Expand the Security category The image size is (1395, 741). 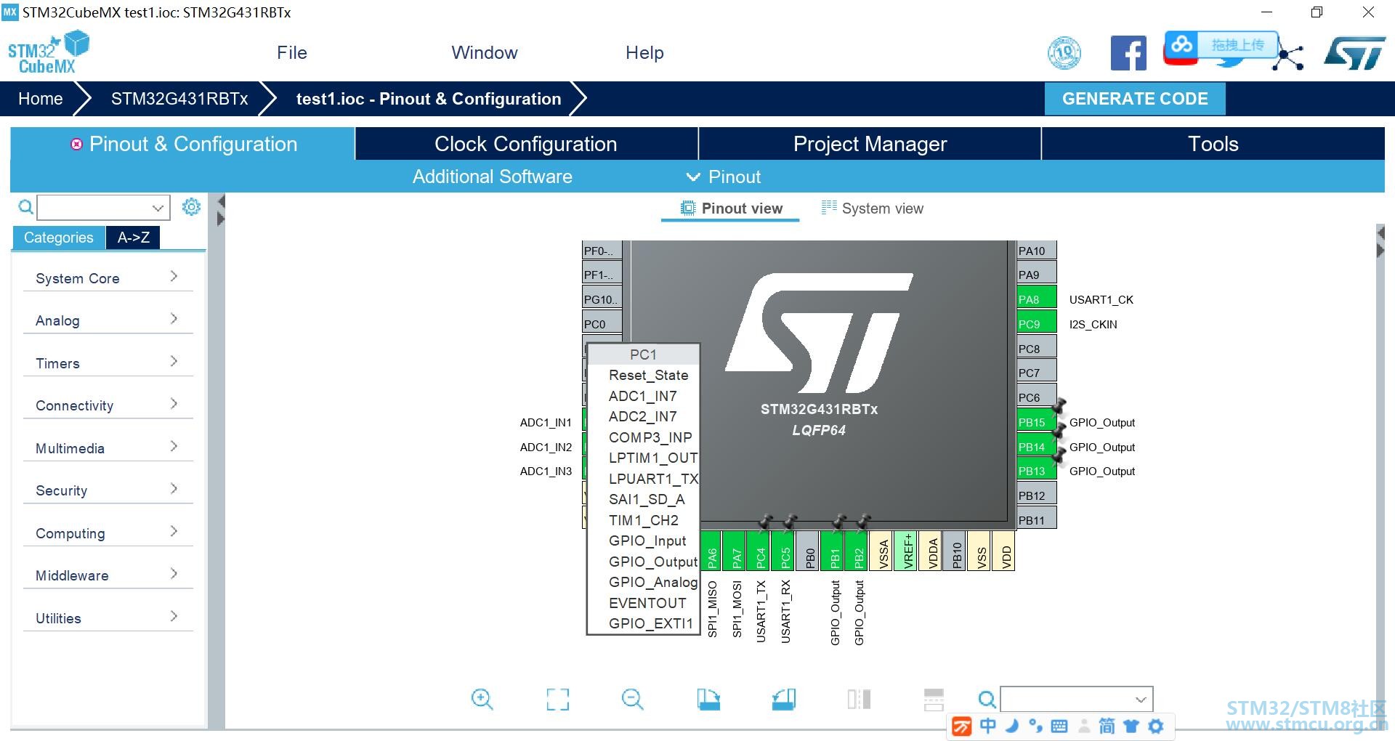108,490
